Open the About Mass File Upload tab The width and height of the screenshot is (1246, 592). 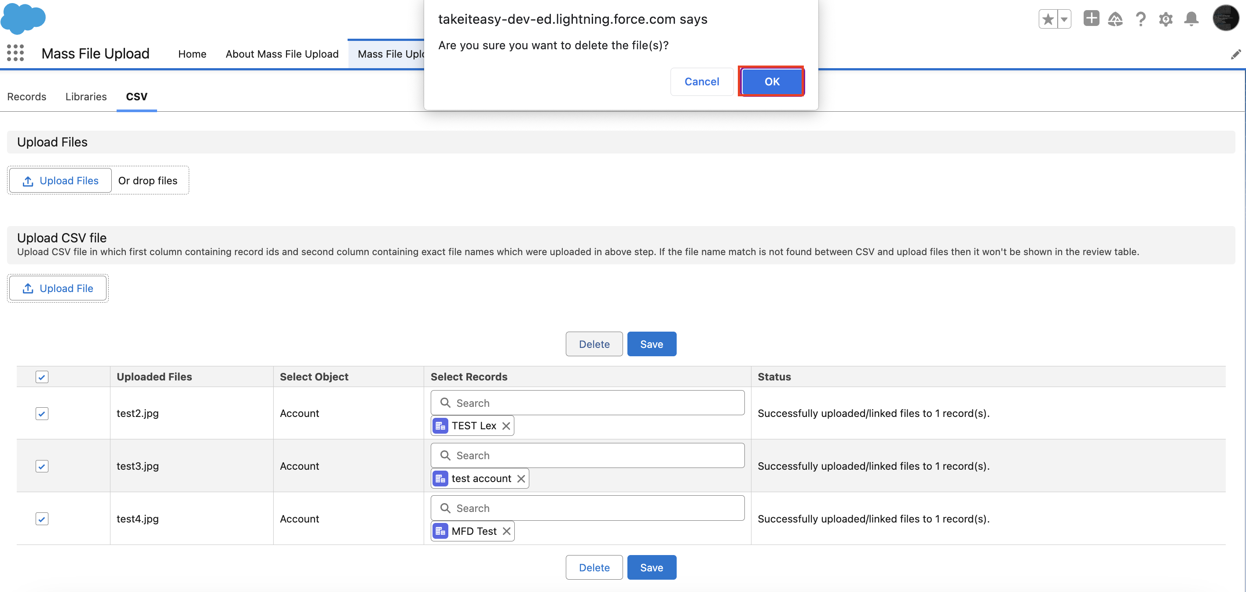click(x=282, y=54)
